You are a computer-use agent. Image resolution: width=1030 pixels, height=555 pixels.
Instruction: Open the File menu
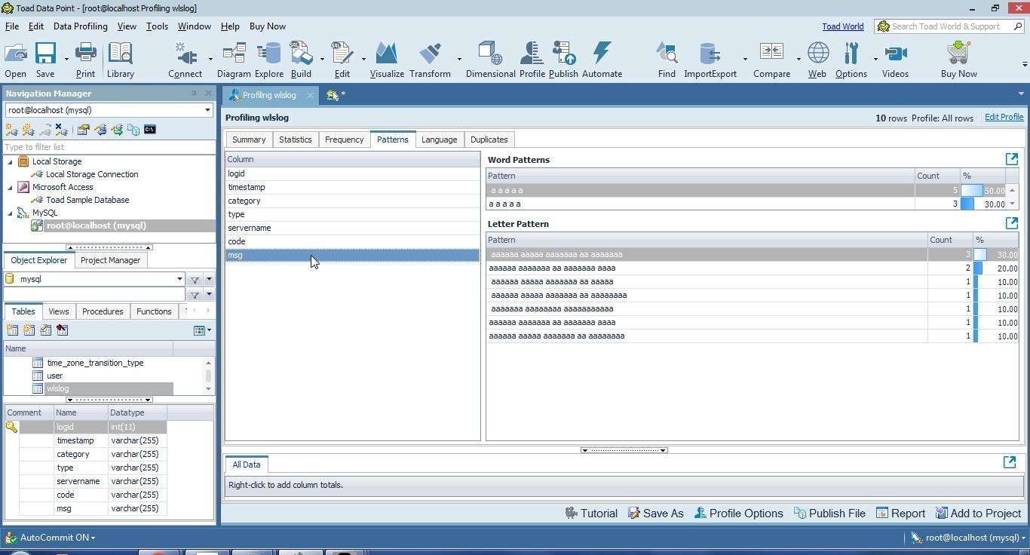(x=12, y=26)
